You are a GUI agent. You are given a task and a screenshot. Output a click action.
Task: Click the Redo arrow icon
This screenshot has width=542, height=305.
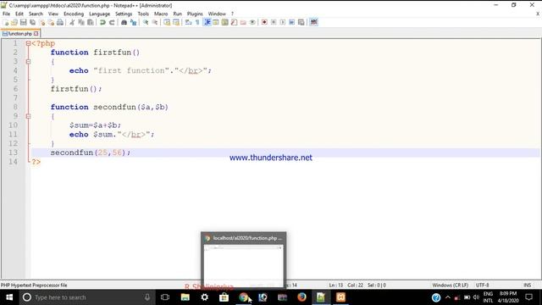[x=112, y=22]
